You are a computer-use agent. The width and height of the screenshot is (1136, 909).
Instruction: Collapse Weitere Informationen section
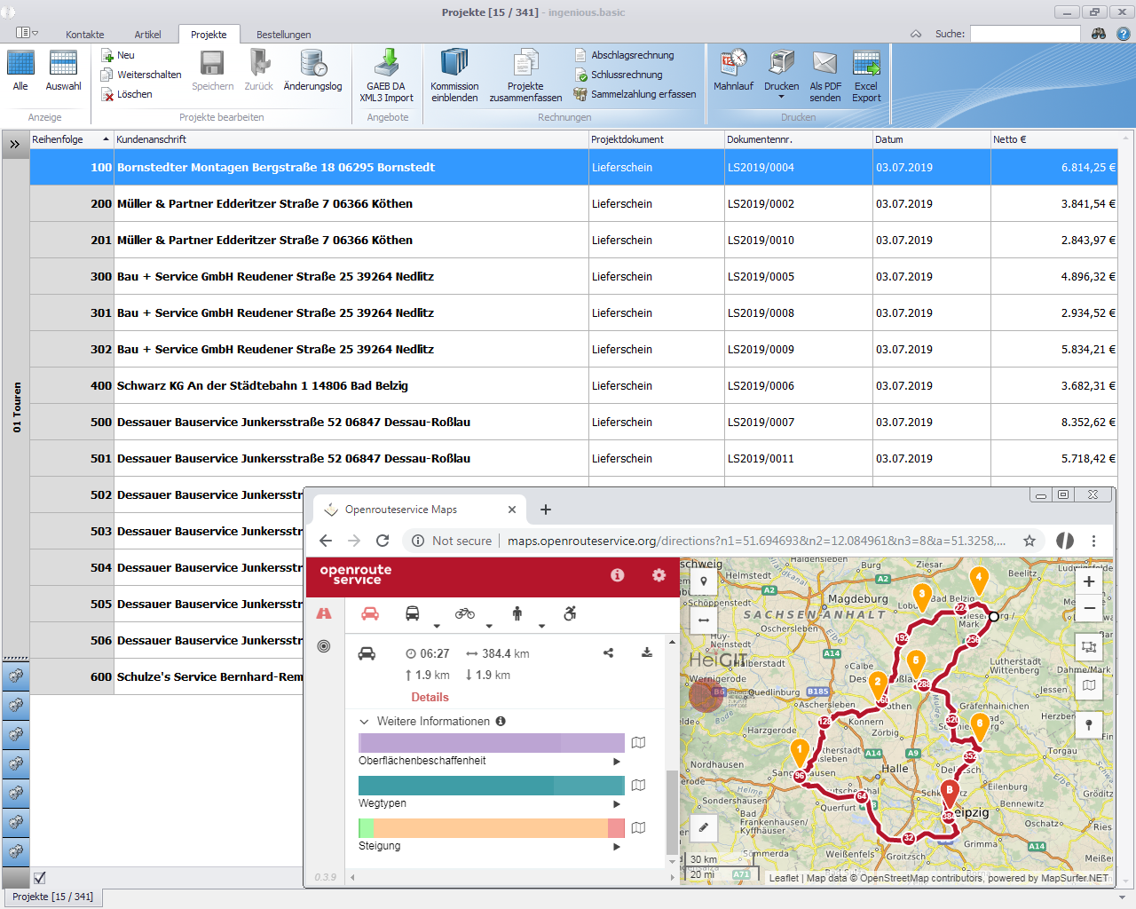click(364, 722)
